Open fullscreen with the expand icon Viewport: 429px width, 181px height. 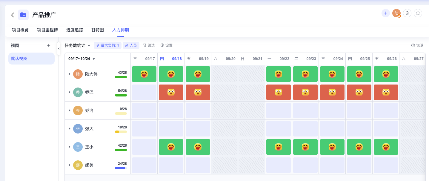pos(418,13)
